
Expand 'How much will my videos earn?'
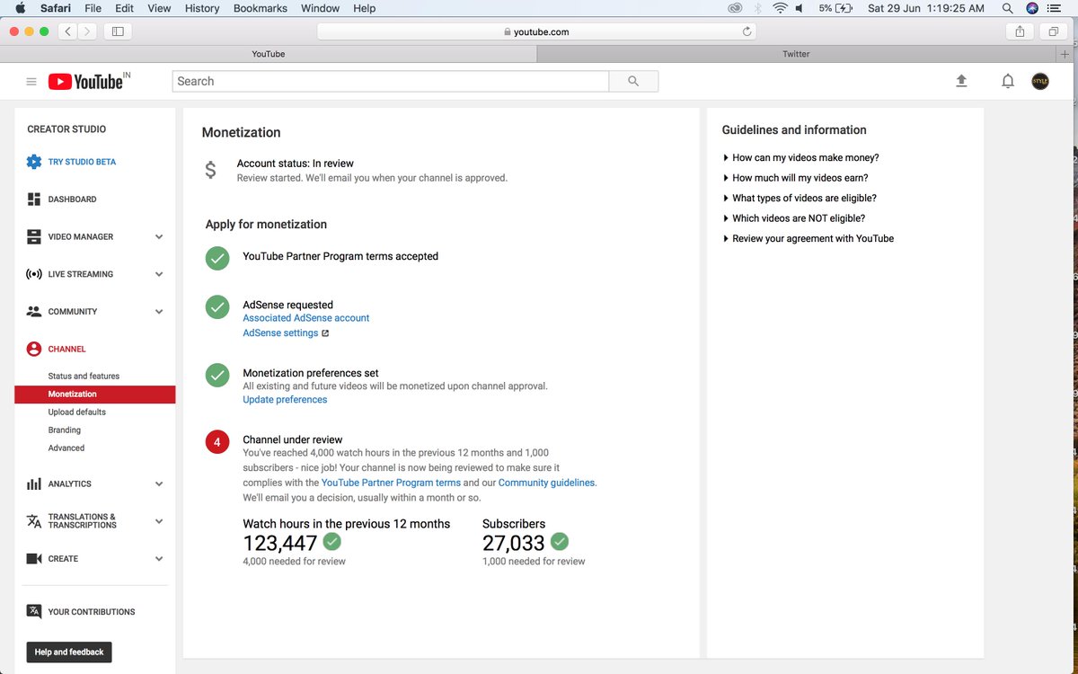pyautogui.click(x=795, y=178)
